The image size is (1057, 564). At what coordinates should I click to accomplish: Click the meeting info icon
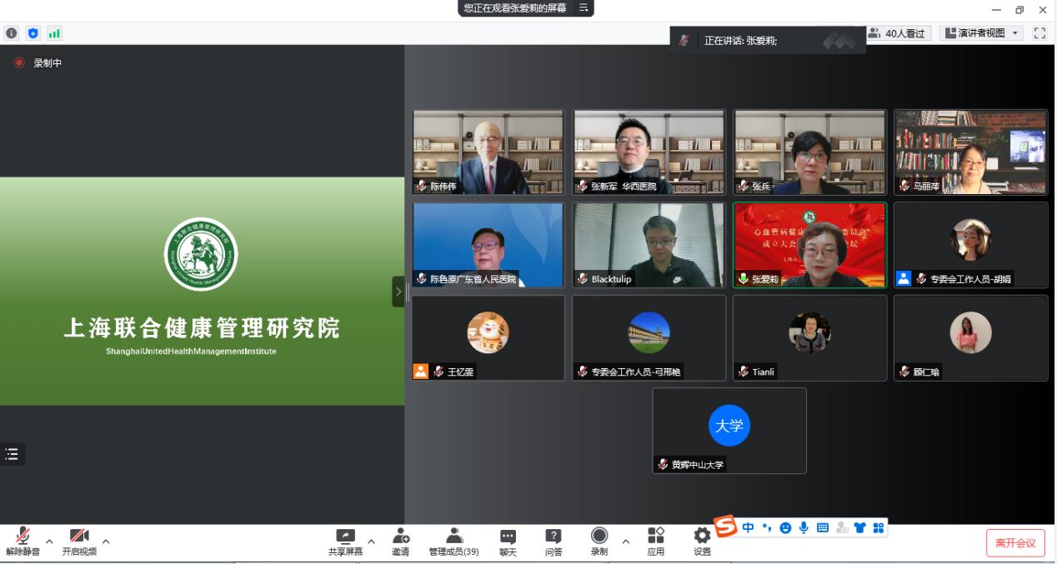click(x=12, y=33)
